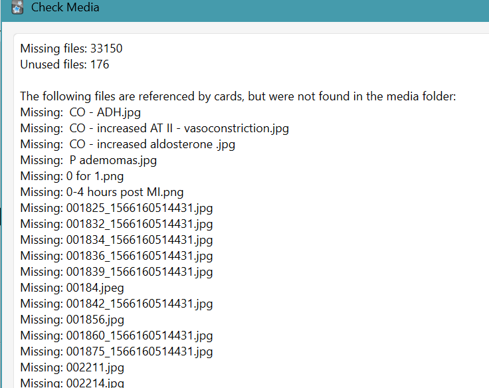Click the "Unused files: 176" line

[64, 64]
